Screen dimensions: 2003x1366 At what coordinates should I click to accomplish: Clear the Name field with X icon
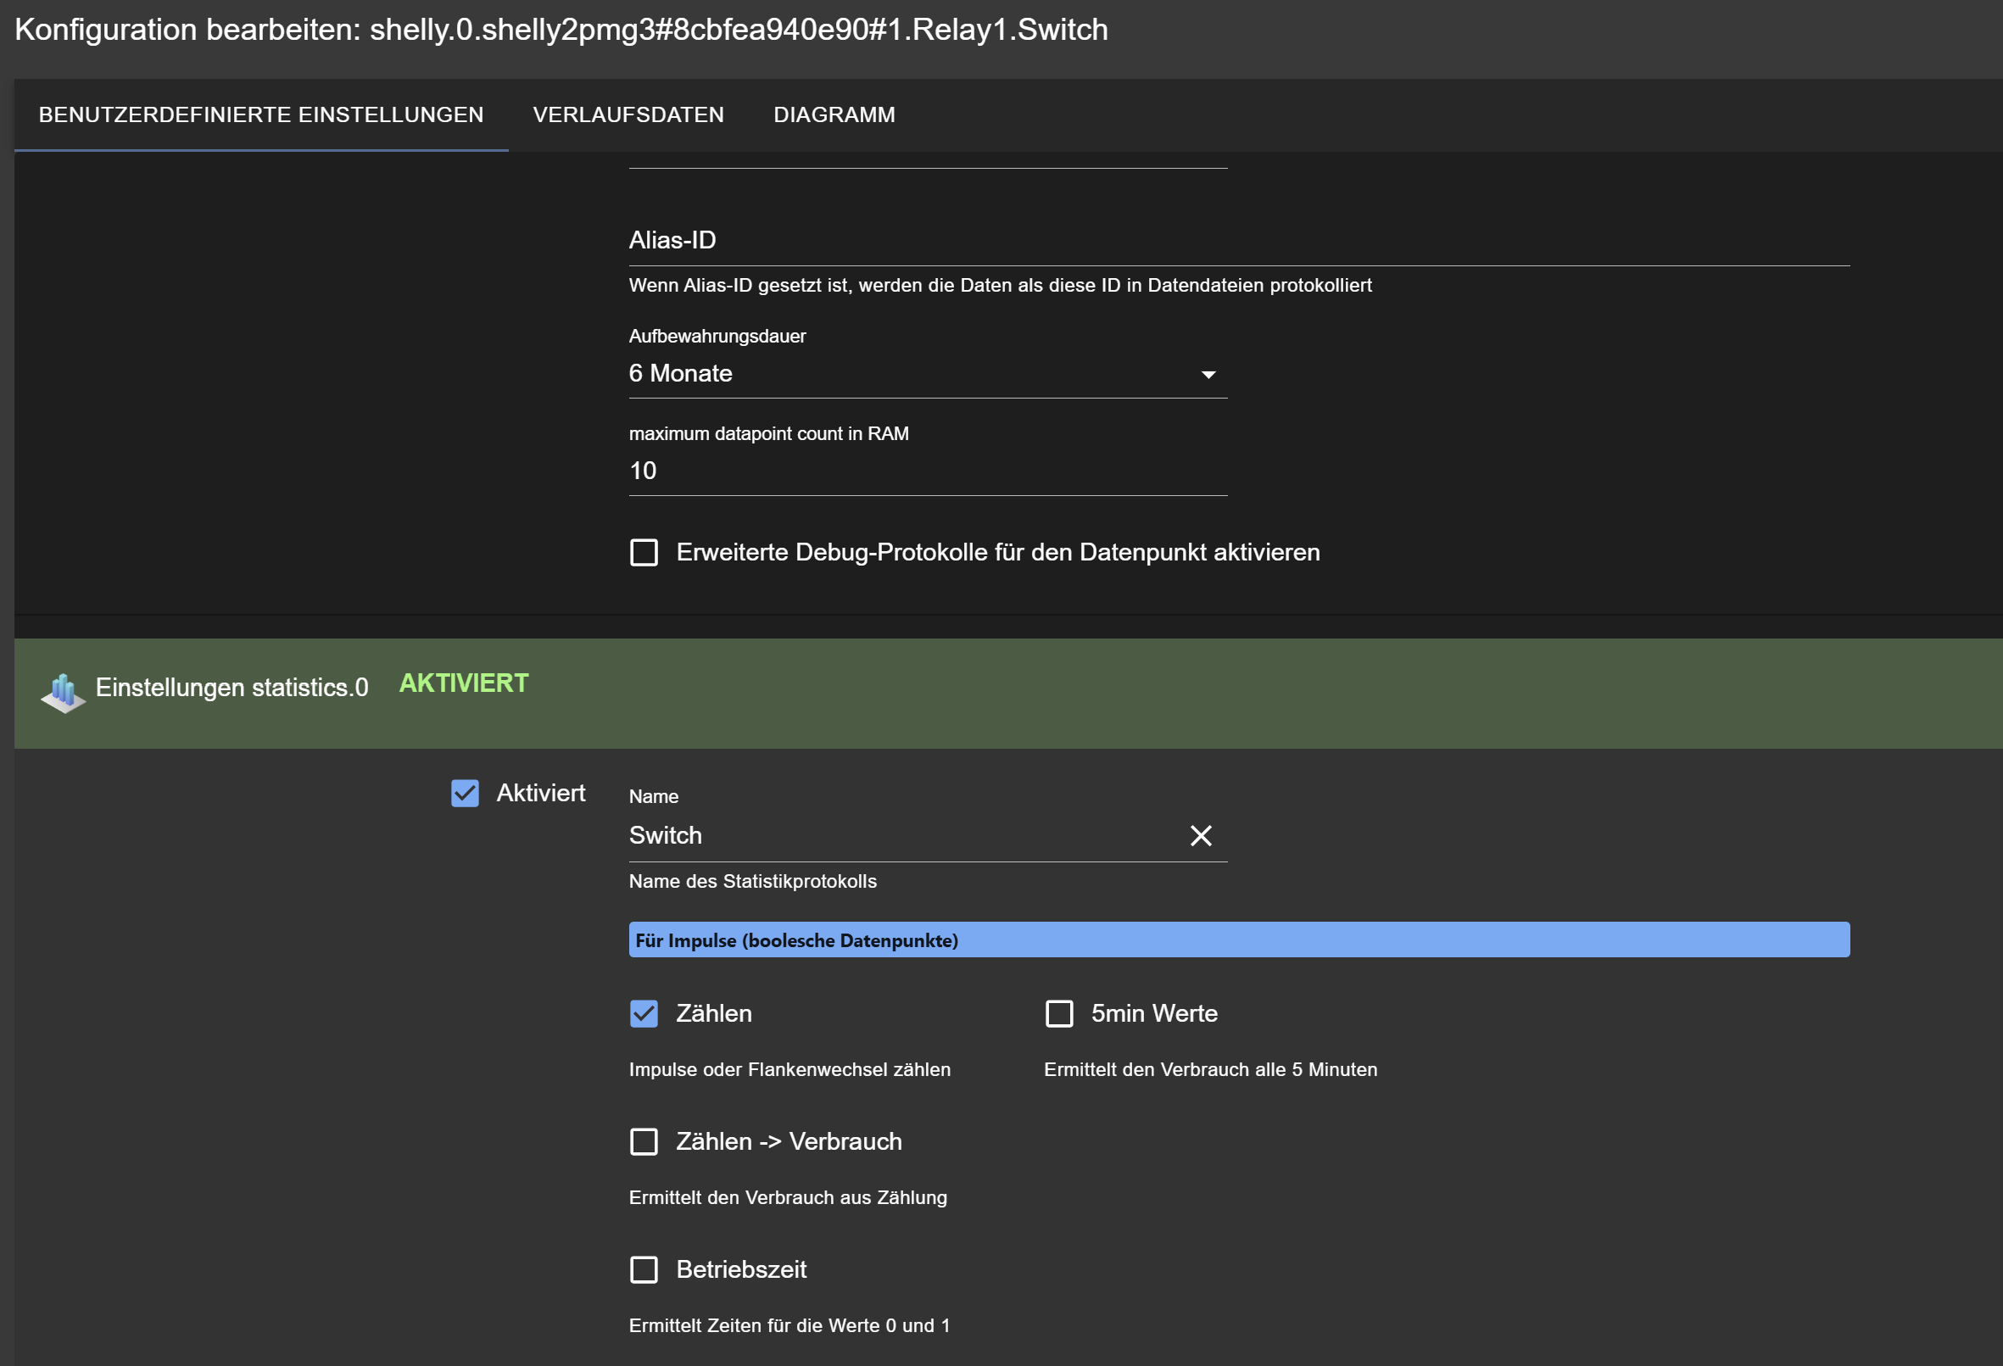click(x=1201, y=835)
